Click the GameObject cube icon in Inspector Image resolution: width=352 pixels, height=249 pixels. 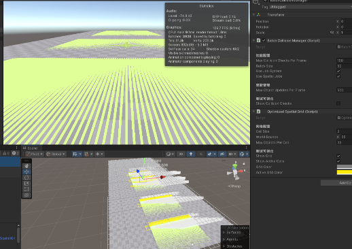pos(256,2)
